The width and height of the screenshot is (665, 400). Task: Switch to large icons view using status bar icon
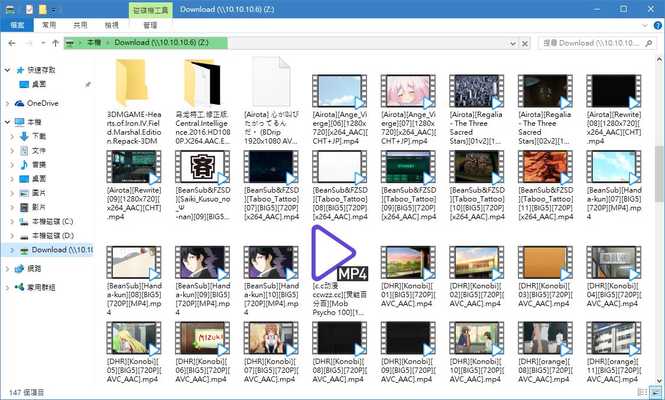[656, 392]
